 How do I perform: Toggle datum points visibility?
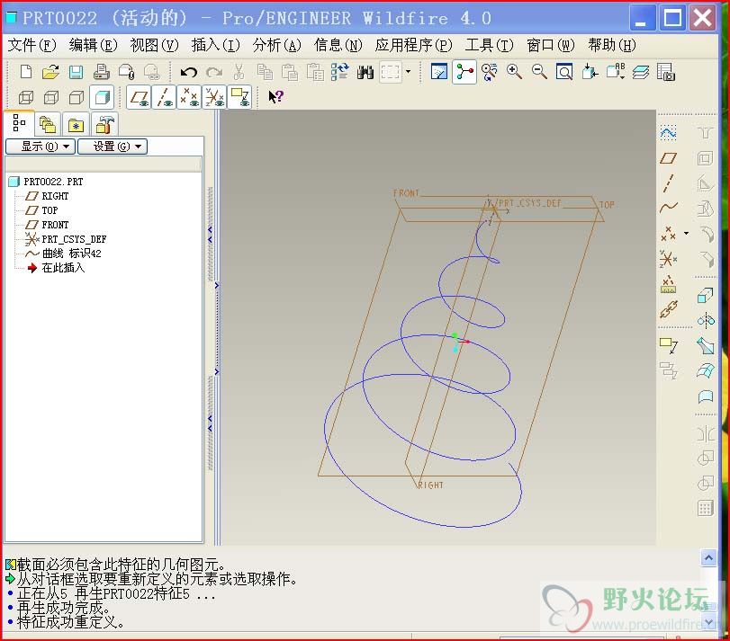(x=188, y=97)
